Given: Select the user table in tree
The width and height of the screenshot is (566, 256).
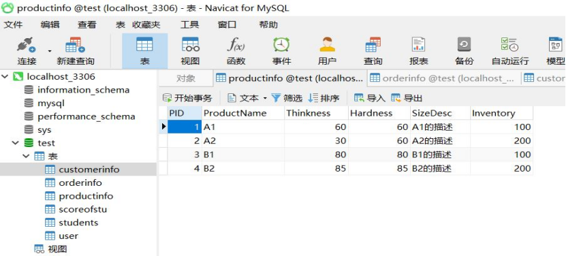Looking at the screenshot, I should 69,236.
